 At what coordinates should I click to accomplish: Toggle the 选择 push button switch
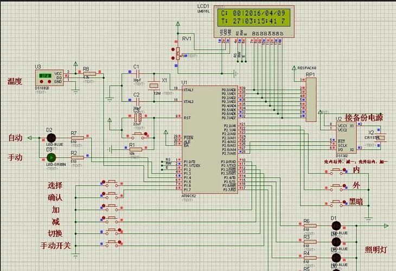coord(111,183)
